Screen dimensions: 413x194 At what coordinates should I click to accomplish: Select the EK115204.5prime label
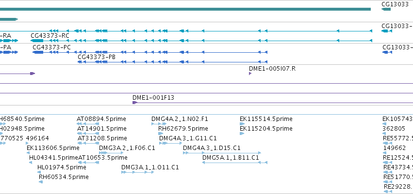click(x=266, y=129)
